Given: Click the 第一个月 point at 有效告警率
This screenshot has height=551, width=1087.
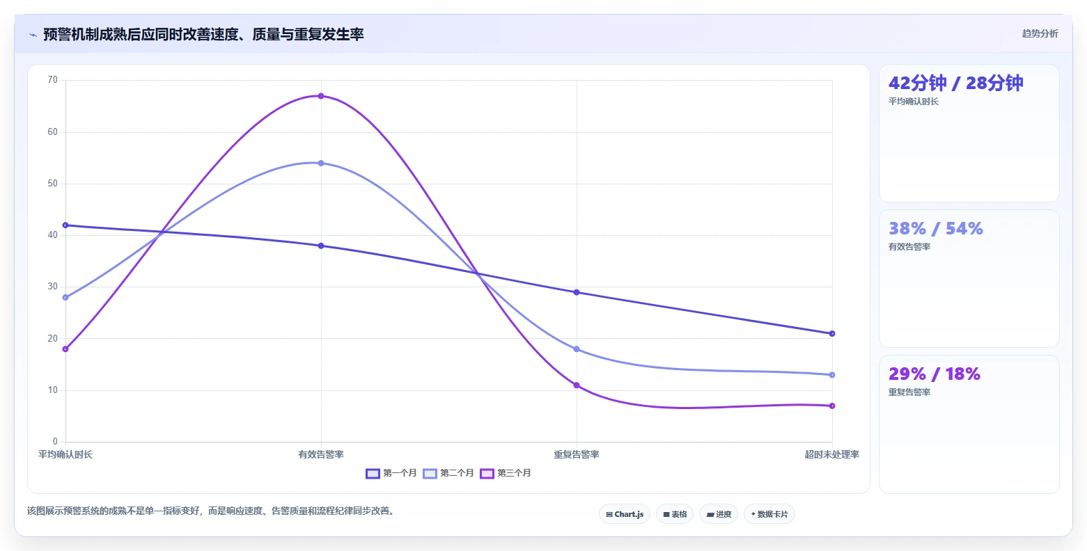Looking at the screenshot, I should pyautogui.click(x=321, y=246).
